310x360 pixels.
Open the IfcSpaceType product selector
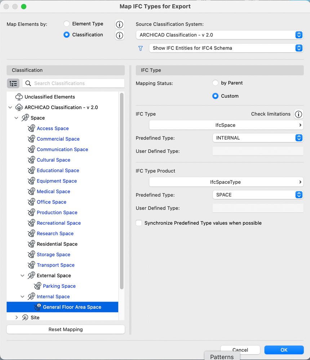pos(226,182)
